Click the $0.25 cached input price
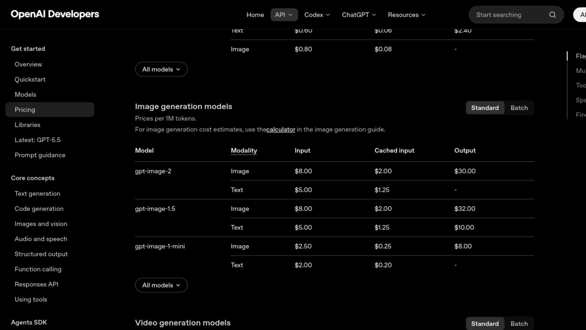Screen dimensions: 586x330 (383, 246)
